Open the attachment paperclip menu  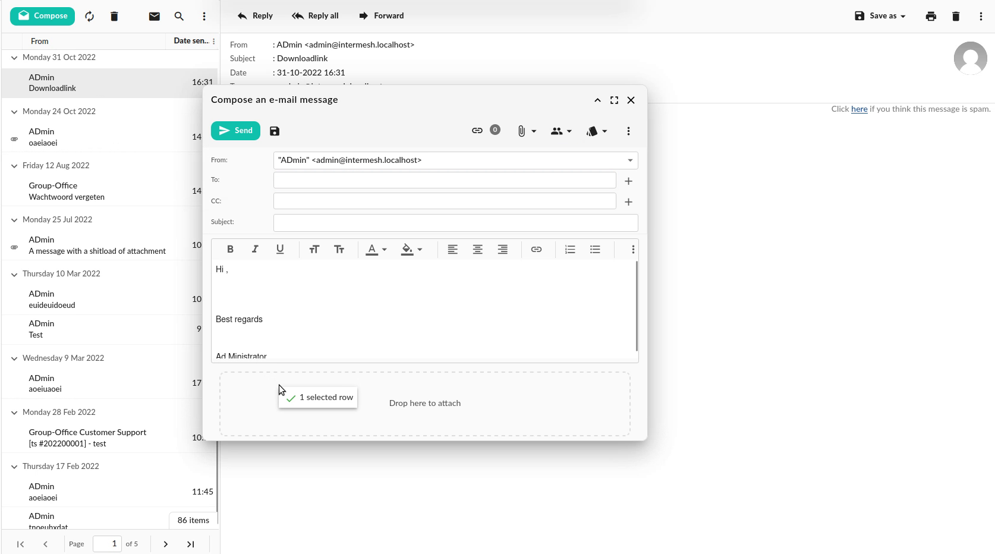525,131
